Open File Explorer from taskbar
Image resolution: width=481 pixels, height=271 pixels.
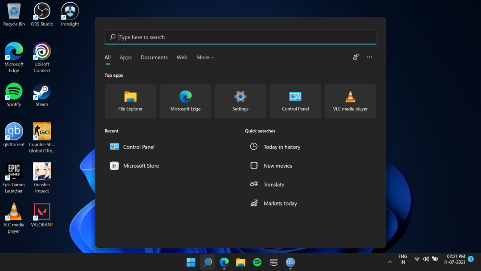[240, 262]
